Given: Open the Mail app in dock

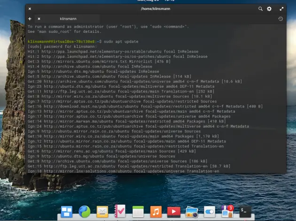Looking at the screenshot, I should pos(102,212).
